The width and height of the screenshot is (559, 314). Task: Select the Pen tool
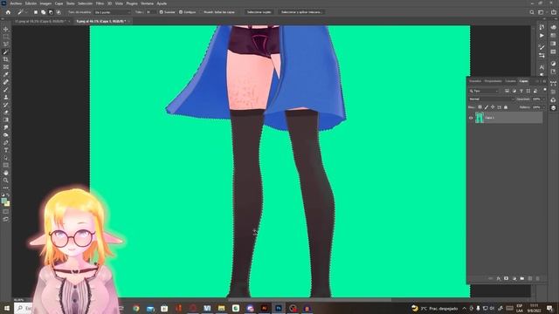(6, 142)
